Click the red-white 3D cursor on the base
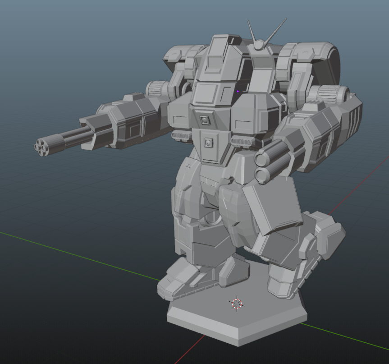 (x=237, y=304)
